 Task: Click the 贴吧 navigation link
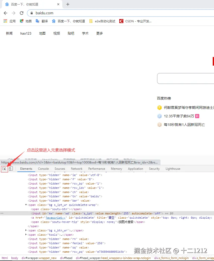71,33
